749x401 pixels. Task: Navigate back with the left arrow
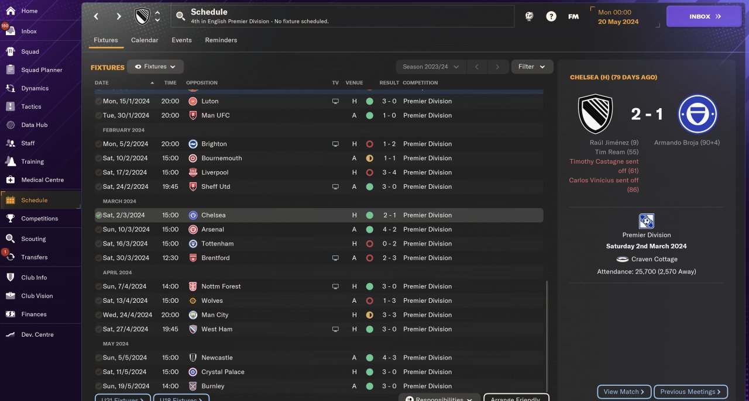click(x=97, y=16)
